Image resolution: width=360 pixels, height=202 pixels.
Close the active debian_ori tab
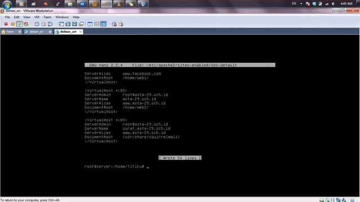[x=80, y=32]
